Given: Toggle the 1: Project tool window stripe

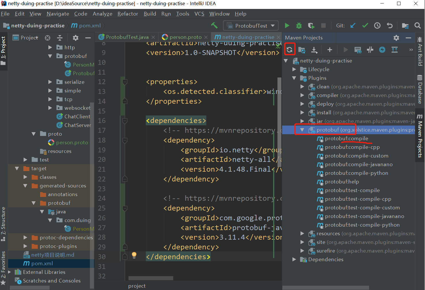Looking at the screenshot, I should pyautogui.click(x=3, y=51).
